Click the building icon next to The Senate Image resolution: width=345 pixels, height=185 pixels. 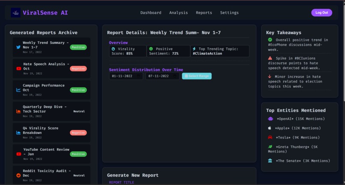coord(270,161)
